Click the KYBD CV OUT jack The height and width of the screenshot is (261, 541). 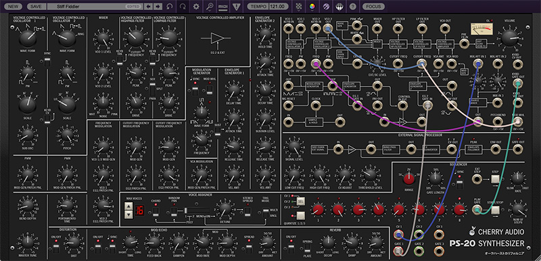click(x=517, y=64)
